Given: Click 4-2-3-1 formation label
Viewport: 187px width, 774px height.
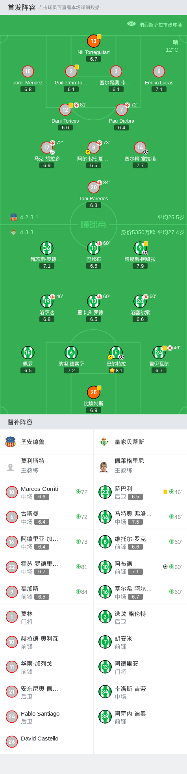Looking at the screenshot, I should [x=29, y=217].
